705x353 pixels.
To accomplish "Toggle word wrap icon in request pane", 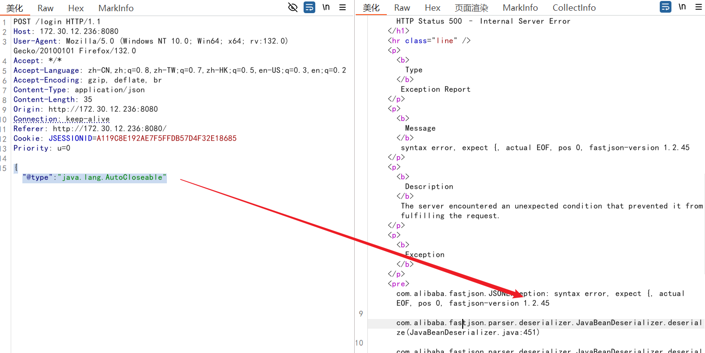I will pos(309,7).
